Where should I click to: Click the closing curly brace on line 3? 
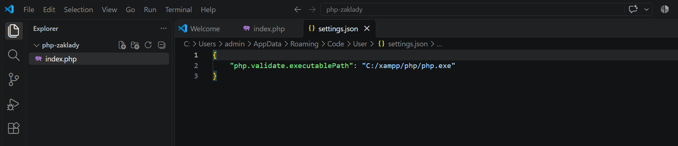click(x=215, y=76)
